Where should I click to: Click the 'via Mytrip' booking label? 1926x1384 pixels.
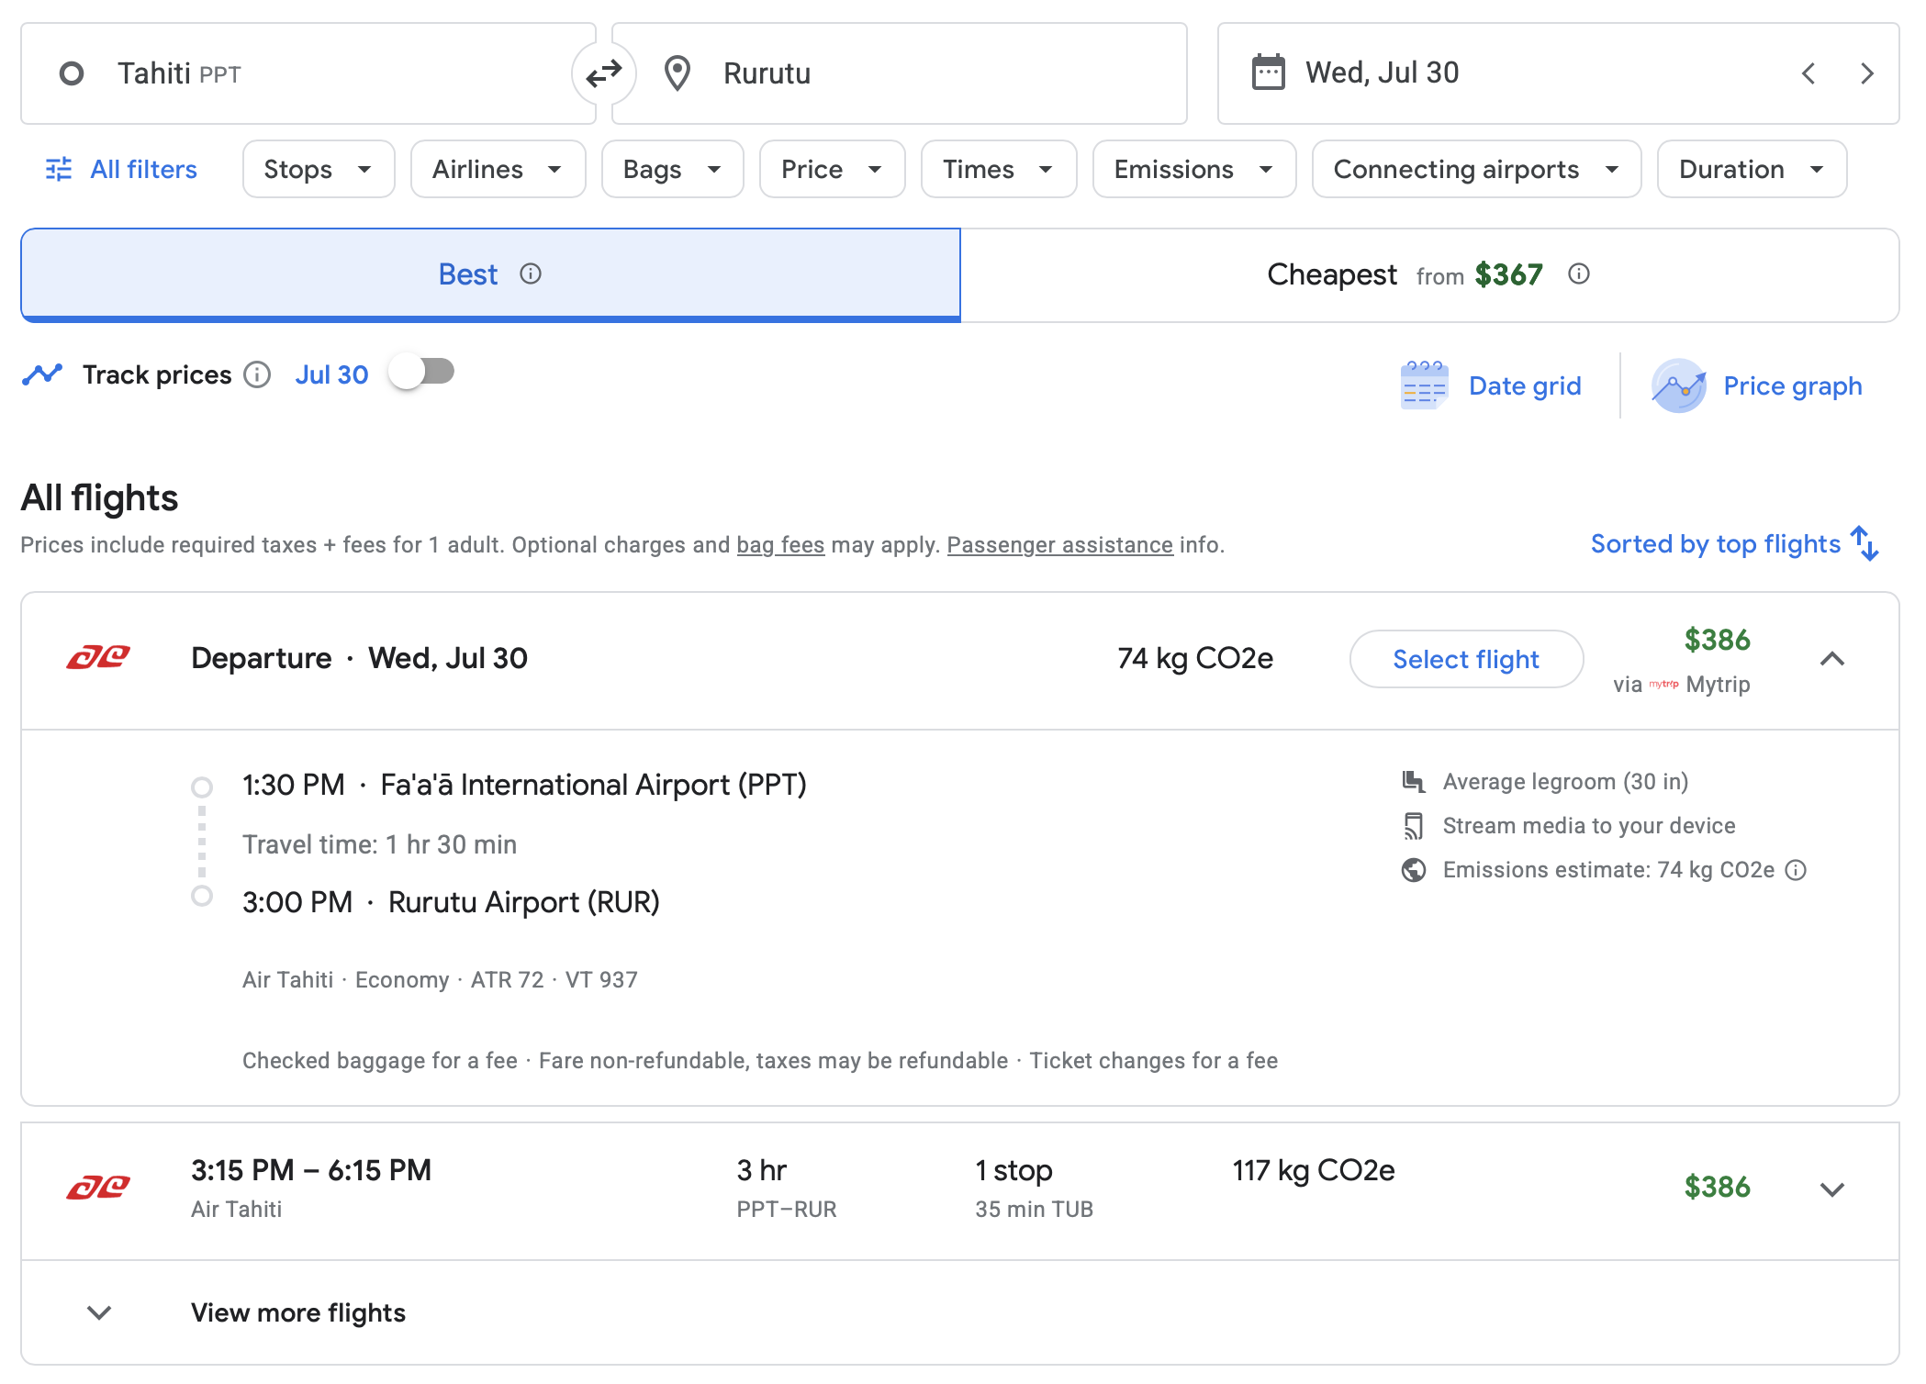pyautogui.click(x=1681, y=685)
